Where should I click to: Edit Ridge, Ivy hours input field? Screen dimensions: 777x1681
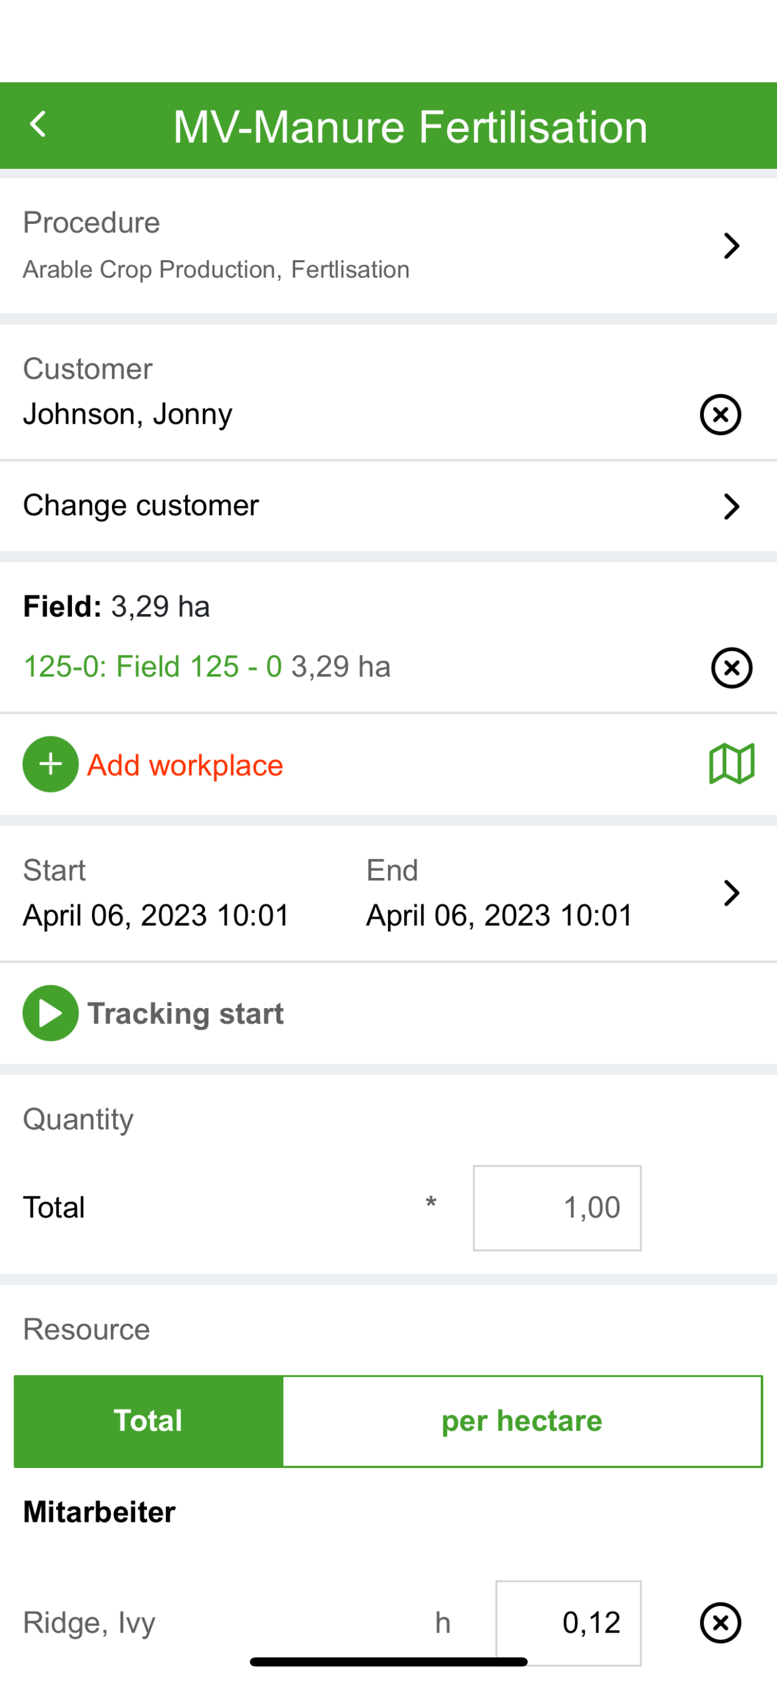[568, 1622]
